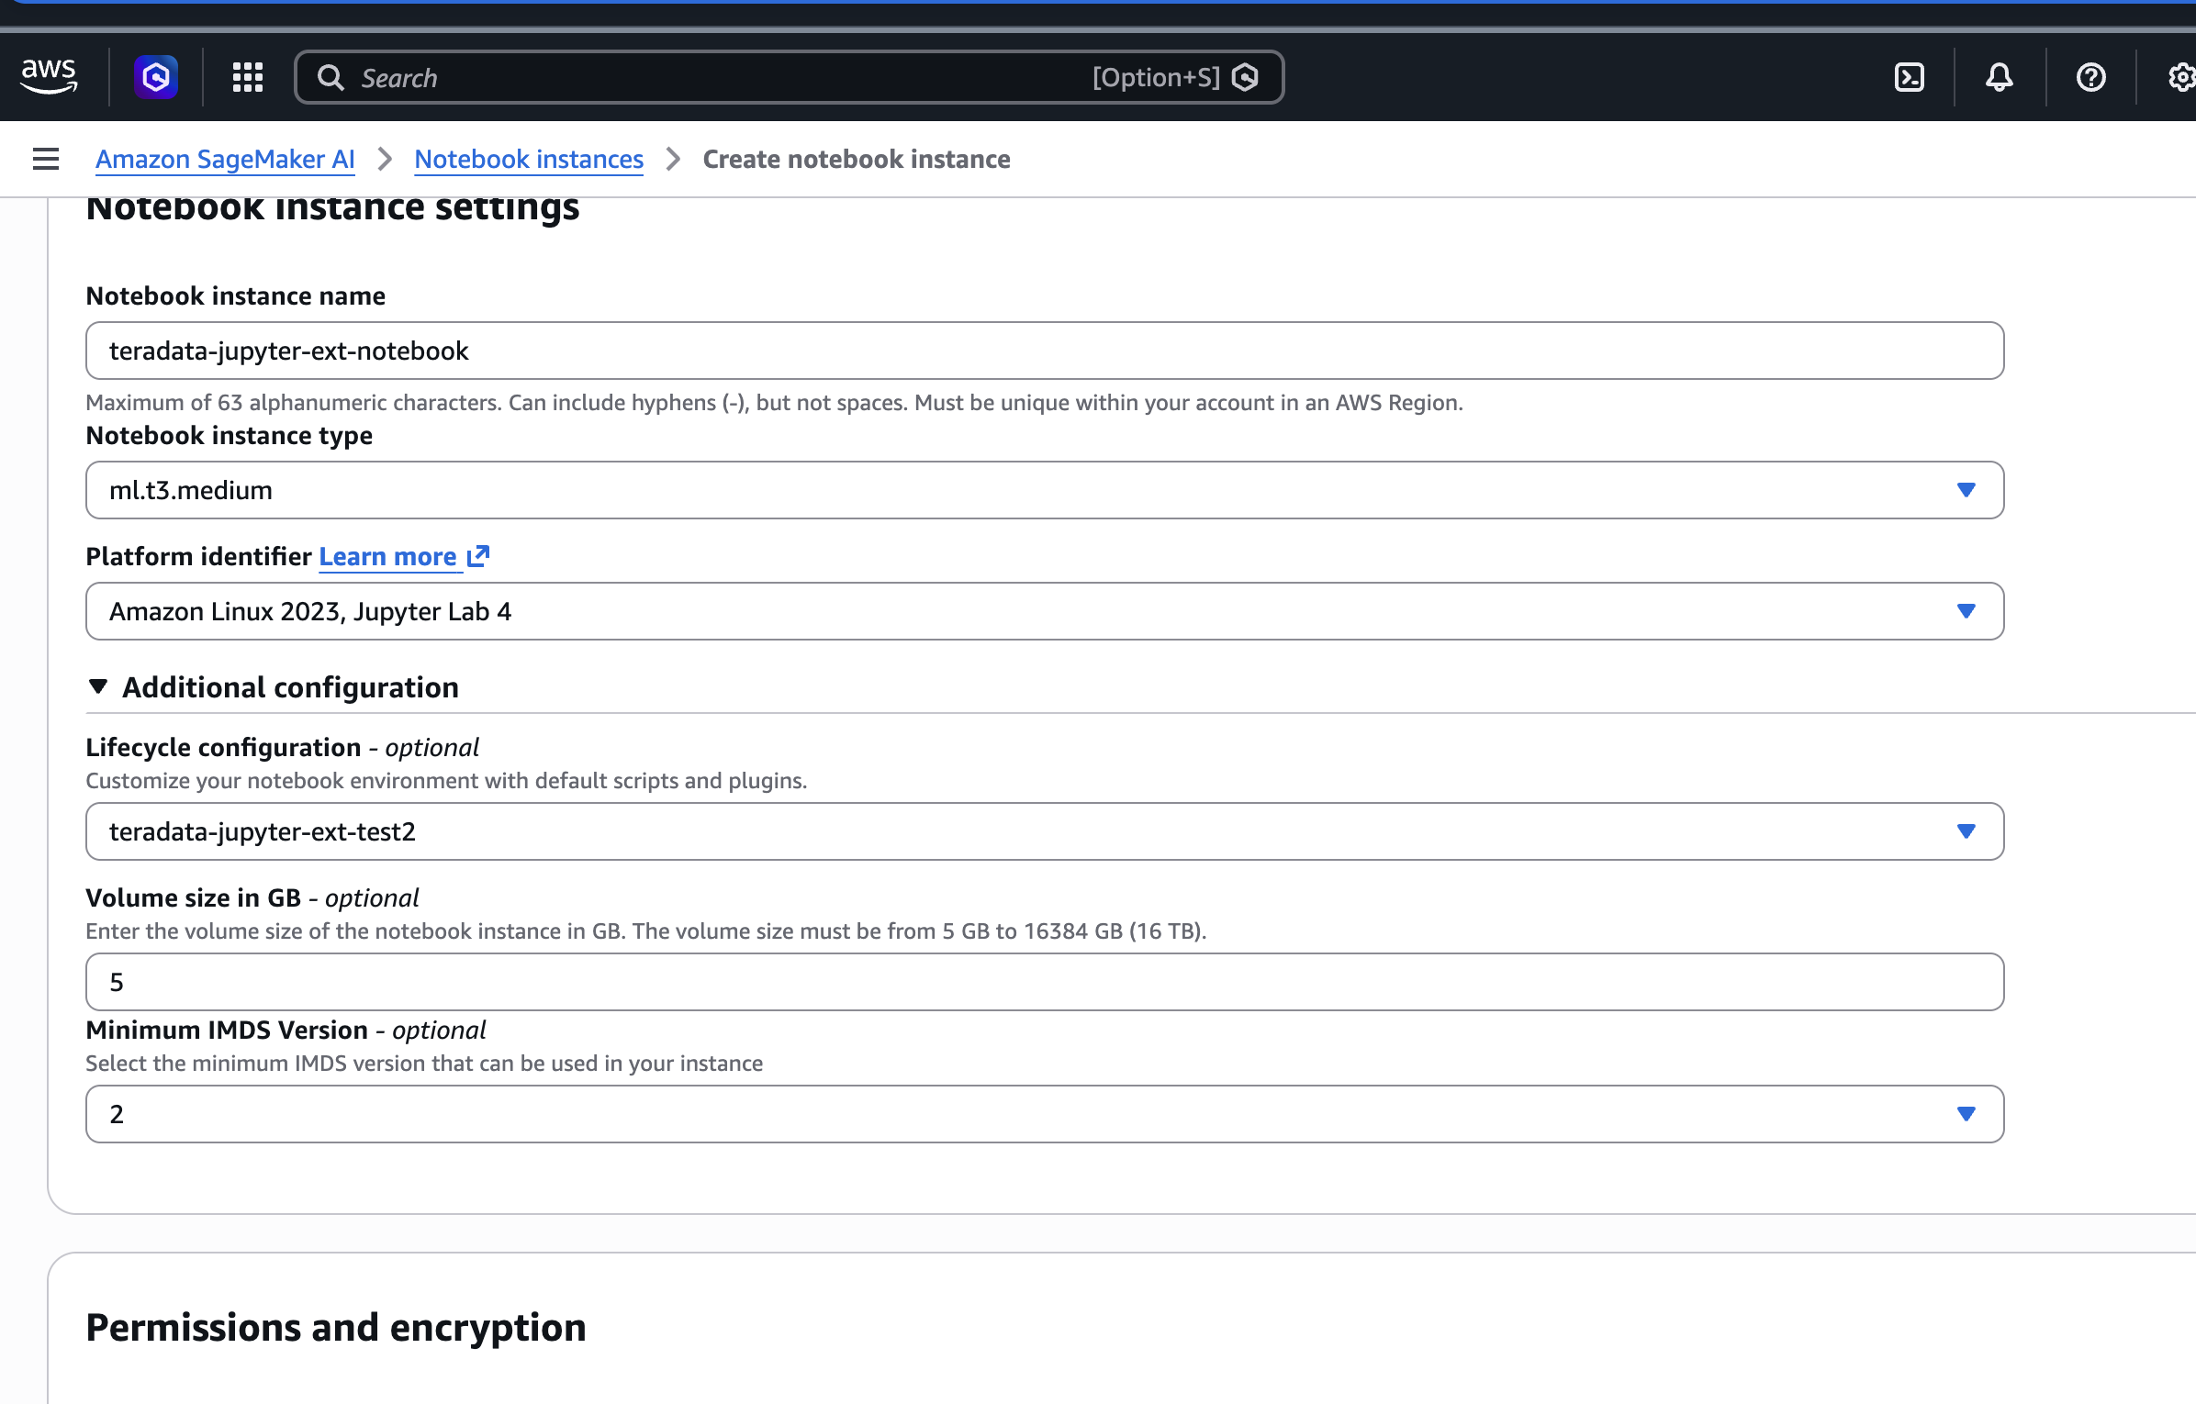Open Platform identifier Learn more link
The height and width of the screenshot is (1404, 2196).
(x=387, y=556)
